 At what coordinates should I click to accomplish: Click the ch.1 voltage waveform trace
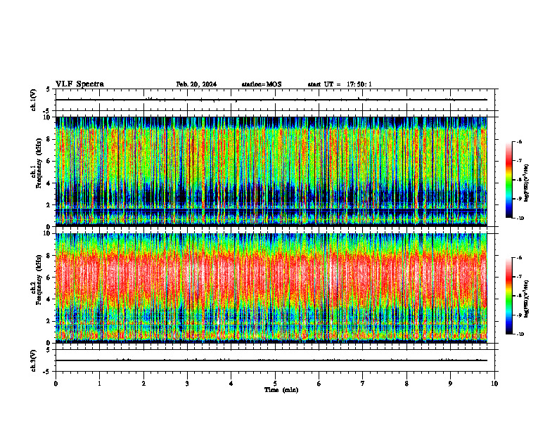click(271, 100)
